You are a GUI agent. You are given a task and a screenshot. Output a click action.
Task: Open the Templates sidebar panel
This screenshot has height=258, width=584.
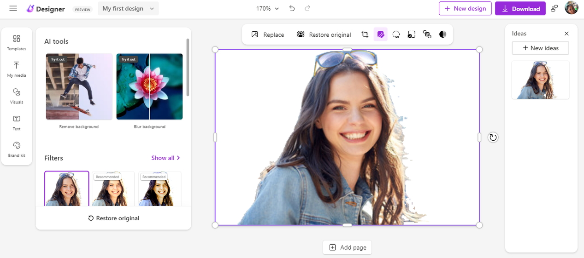point(17,42)
